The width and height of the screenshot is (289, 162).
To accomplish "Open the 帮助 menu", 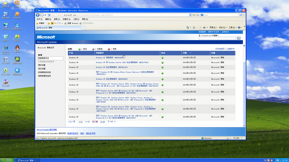I will pyautogui.click(x=85, y=19).
